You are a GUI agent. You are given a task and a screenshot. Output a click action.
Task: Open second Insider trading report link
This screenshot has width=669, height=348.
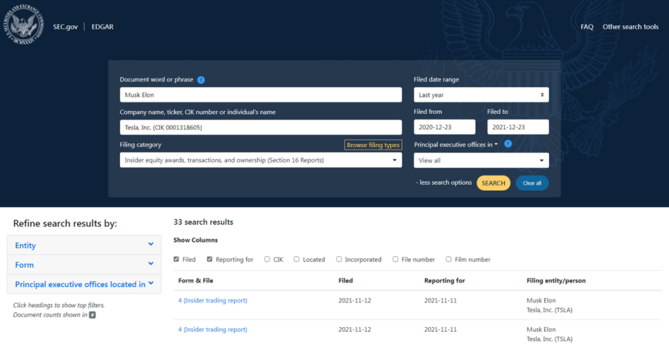tap(213, 329)
